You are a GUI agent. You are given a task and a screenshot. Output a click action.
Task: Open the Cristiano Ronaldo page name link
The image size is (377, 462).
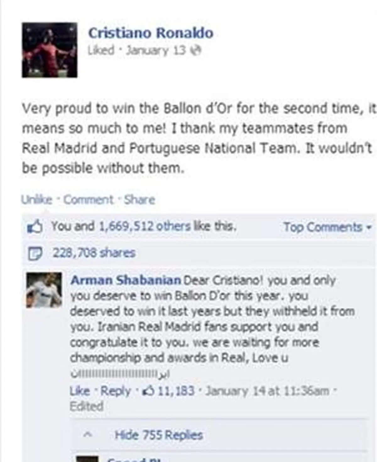(x=150, y=33)
